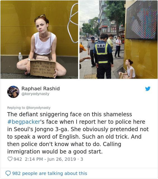158x179 pixels.
Task: Click the number 3 after the date
Action: [82, 159]
